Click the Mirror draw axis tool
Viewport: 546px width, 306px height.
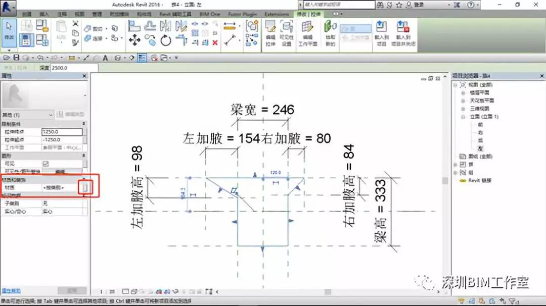pyautogui.click(x=181, y=26)
